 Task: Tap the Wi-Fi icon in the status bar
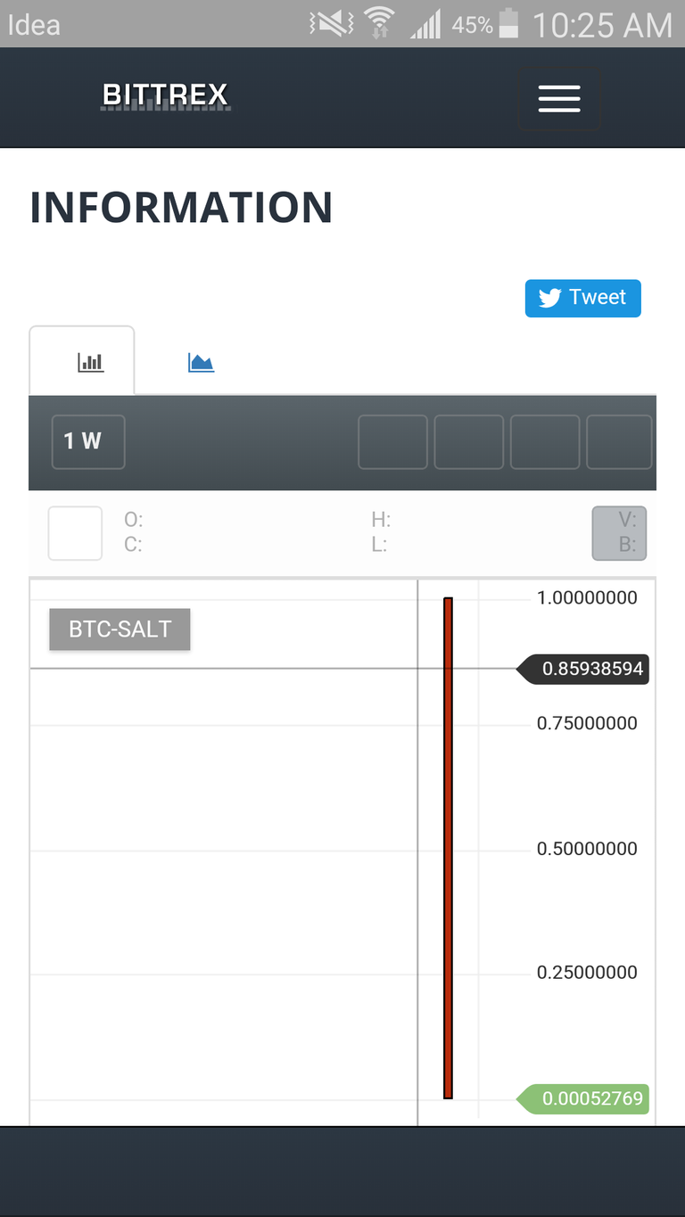click(x=380, y=23)
